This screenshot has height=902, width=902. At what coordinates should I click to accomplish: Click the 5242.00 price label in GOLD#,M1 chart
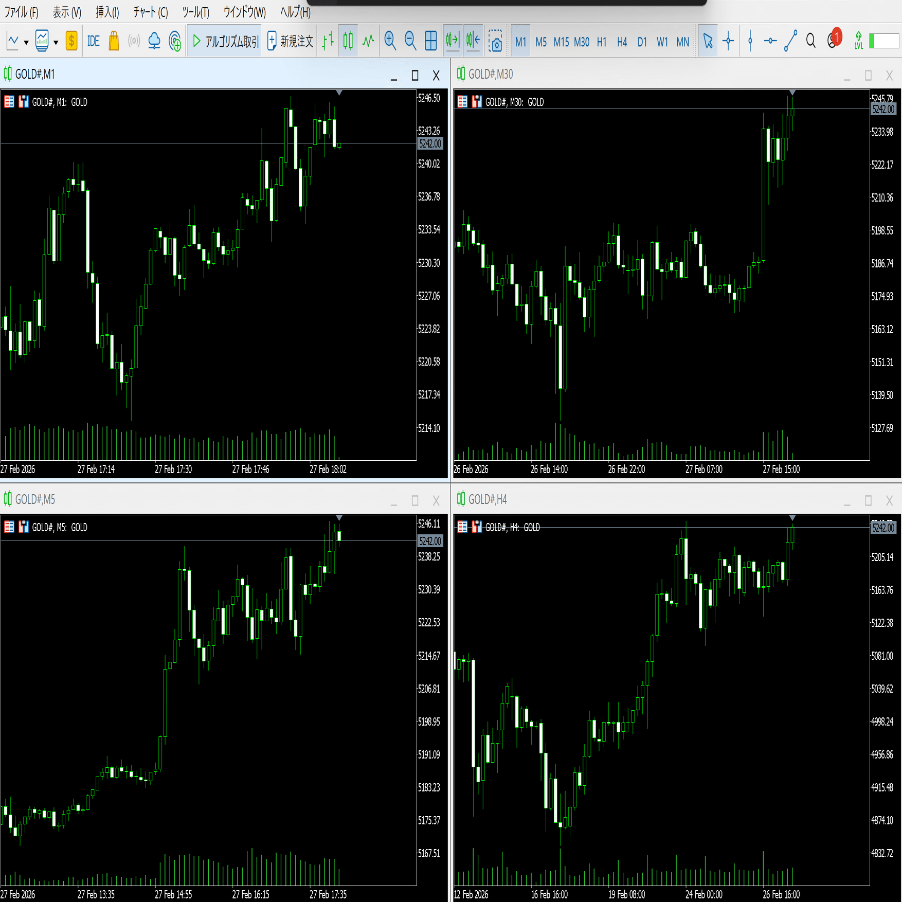[x=430, y=143]
